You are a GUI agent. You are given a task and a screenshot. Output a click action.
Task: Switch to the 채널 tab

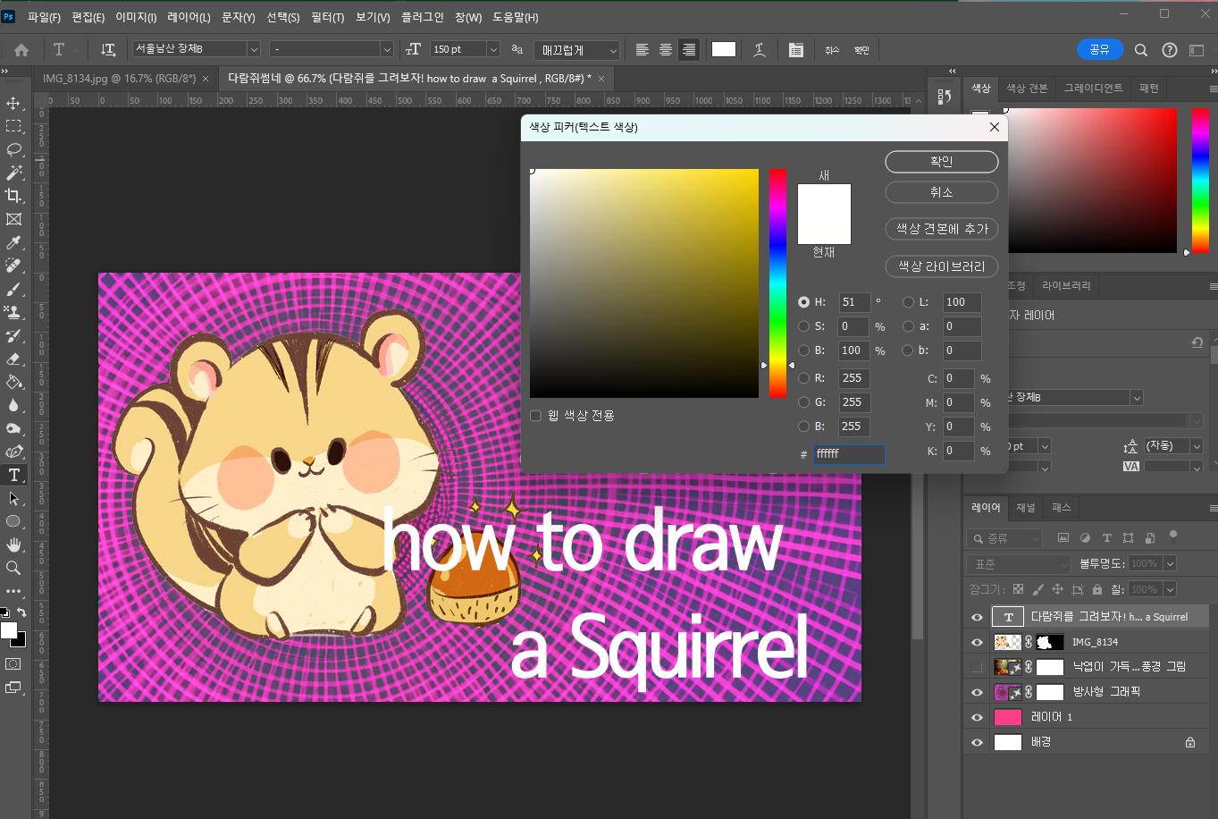click(x=1026, y=508)
